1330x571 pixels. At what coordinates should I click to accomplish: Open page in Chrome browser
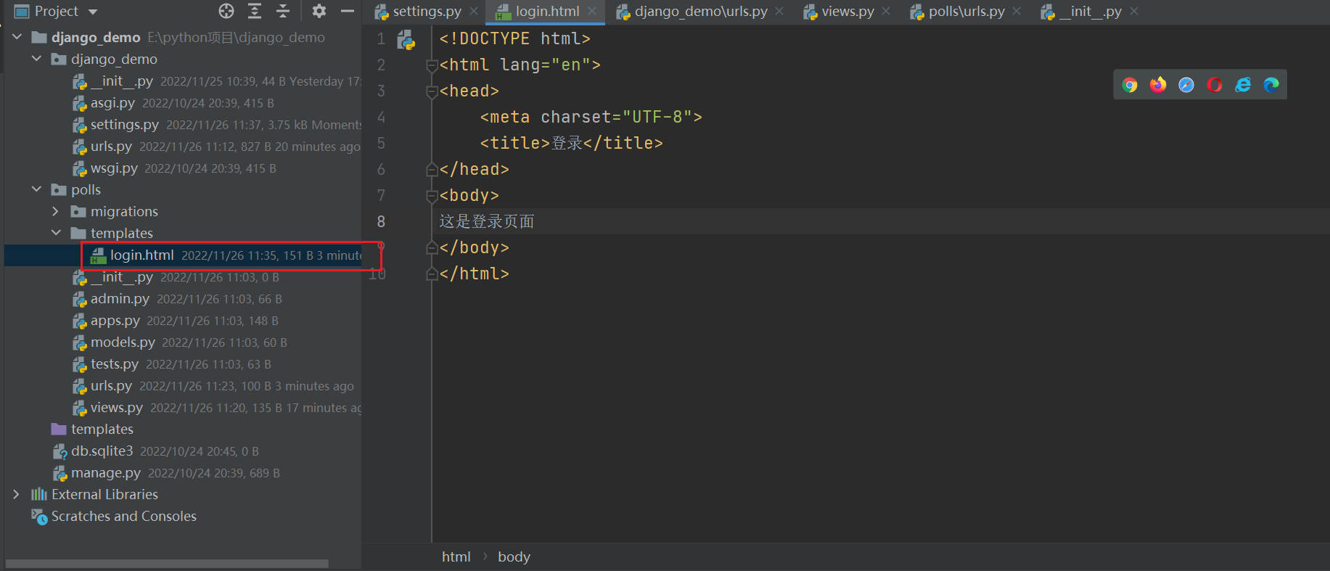point(1130,85)
